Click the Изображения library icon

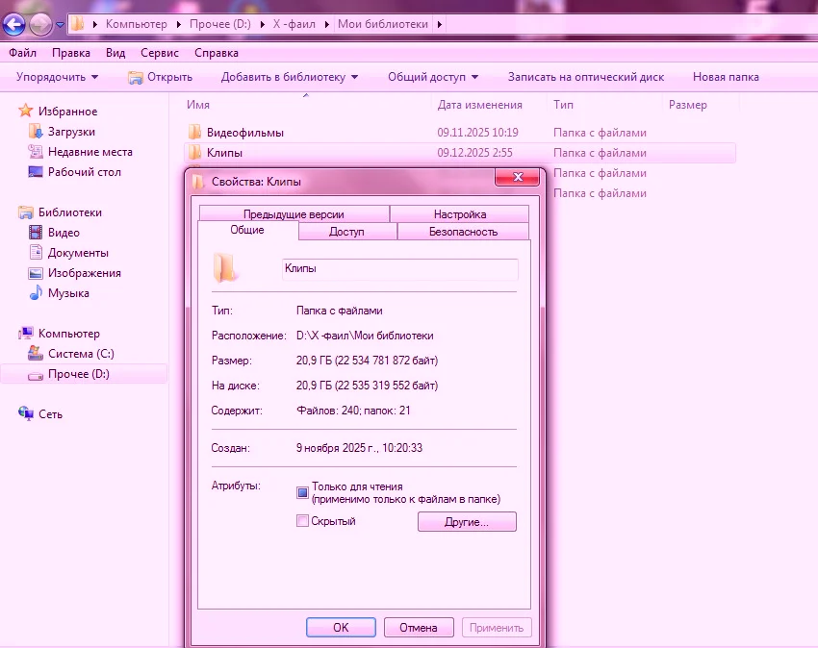point(36,273)
